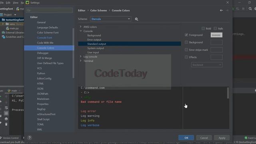Uncheck the Foreground checkbox
The height and width of the screenshot is (144, 256).
tap(186, 35)
